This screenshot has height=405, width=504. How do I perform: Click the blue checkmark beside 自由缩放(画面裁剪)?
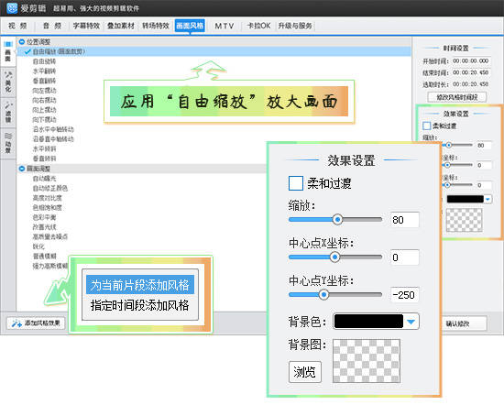click(x=27, y=51)
